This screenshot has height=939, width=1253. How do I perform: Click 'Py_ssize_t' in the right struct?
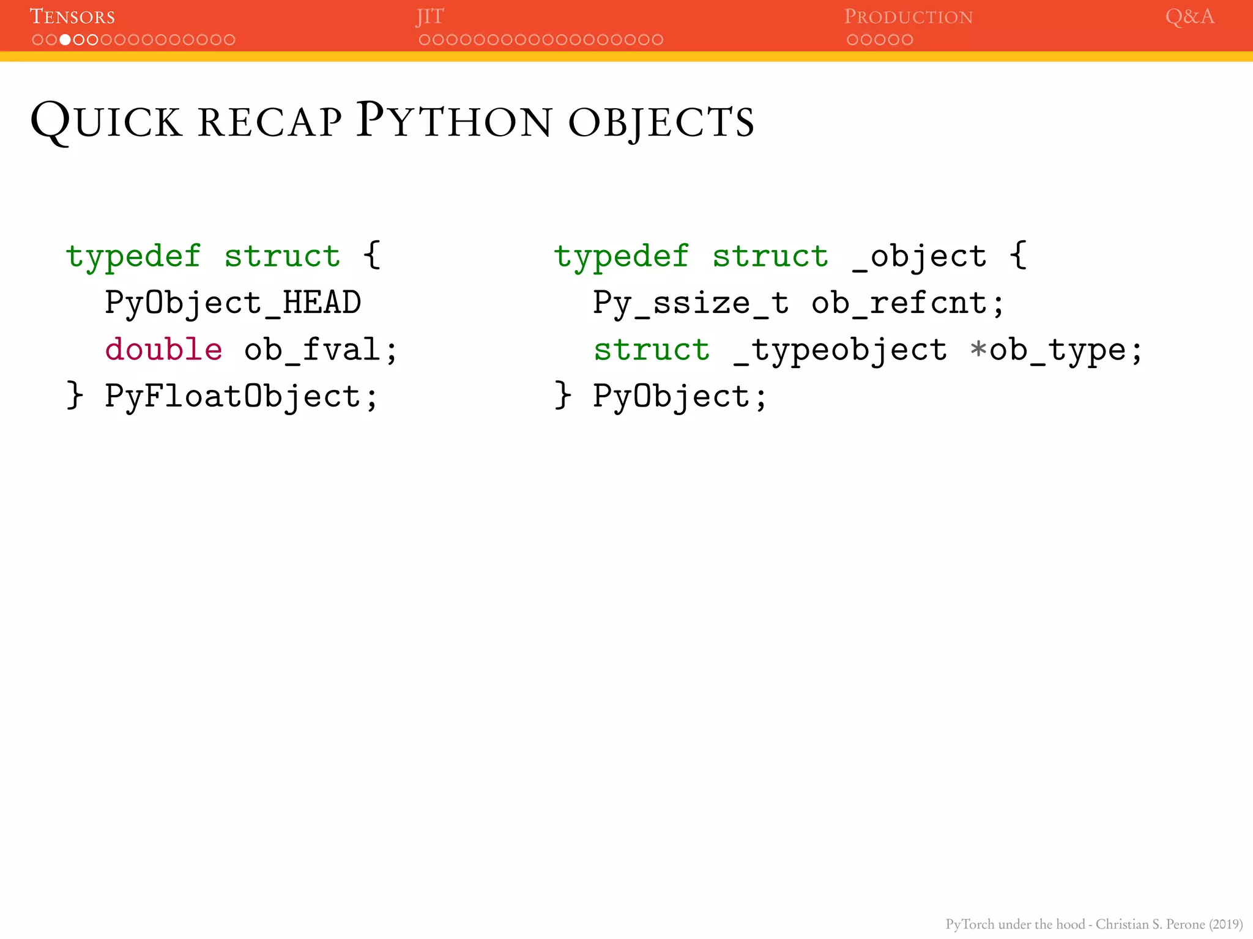tap(691, 303)
